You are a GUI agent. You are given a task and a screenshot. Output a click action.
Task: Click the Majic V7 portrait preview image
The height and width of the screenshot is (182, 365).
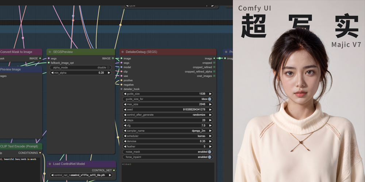point(299,91)
